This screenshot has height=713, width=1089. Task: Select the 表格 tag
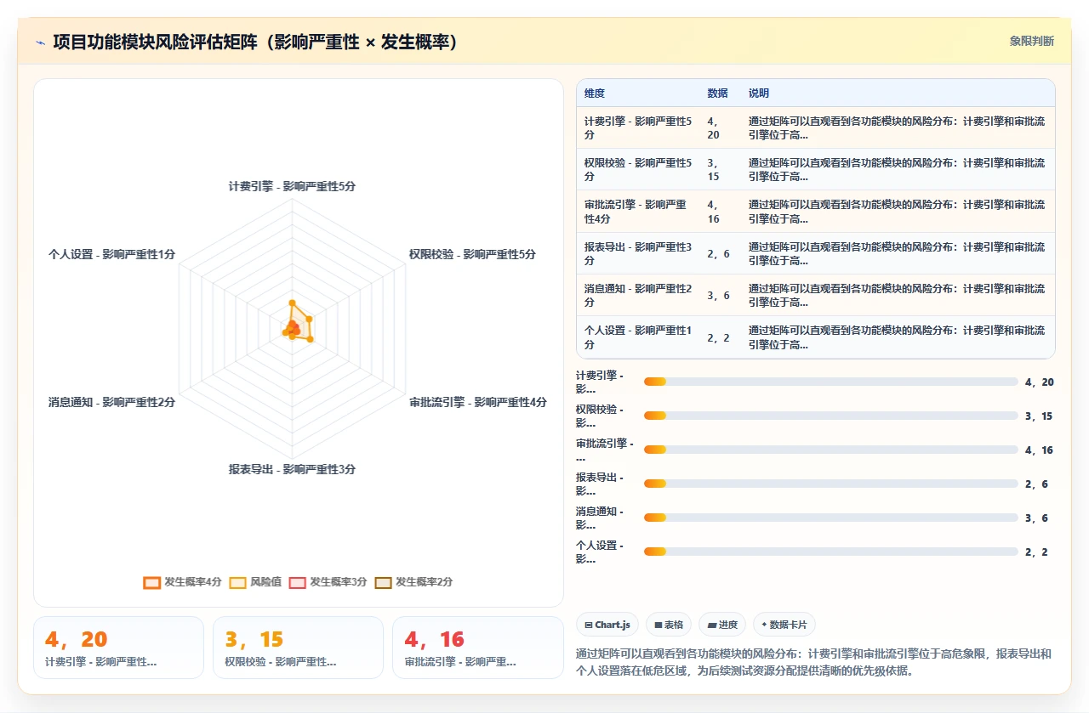669,625
